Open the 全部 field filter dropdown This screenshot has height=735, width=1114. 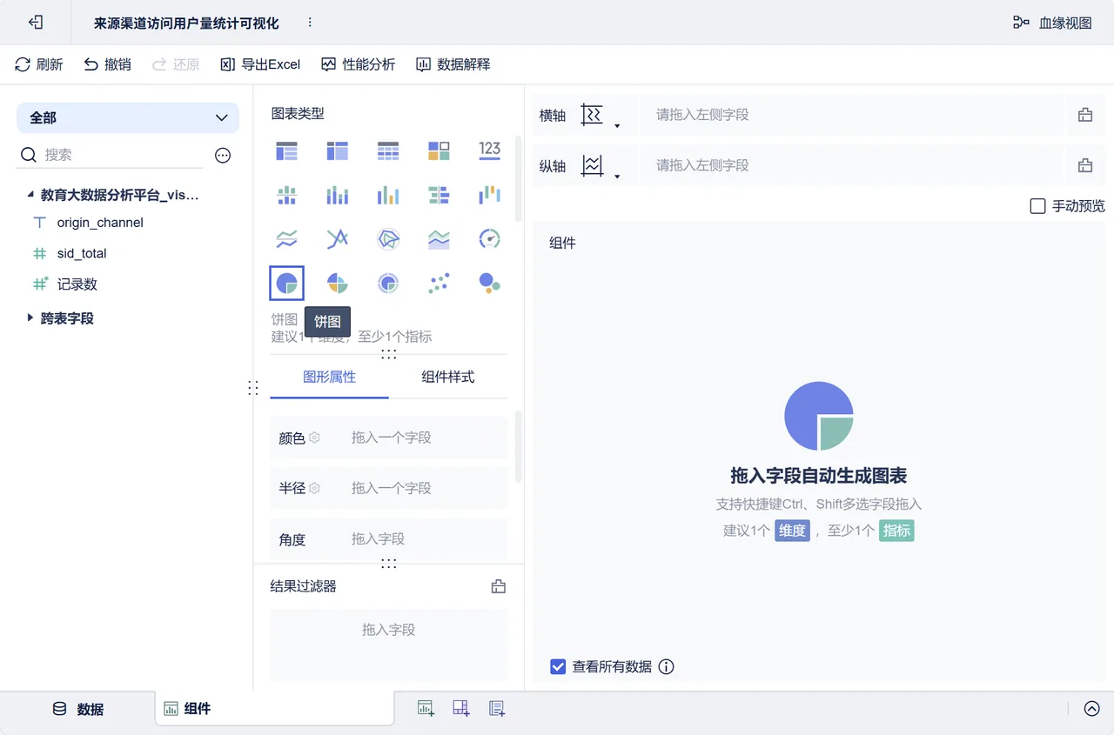pos(128,117)
